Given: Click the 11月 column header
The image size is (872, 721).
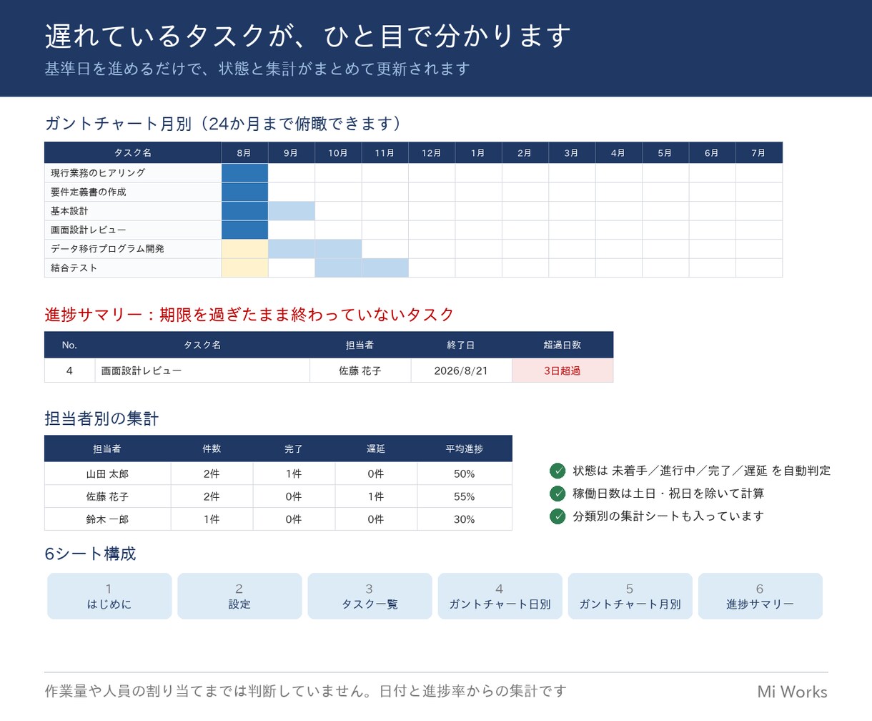Looking at the screenshot, I should 385,153.
